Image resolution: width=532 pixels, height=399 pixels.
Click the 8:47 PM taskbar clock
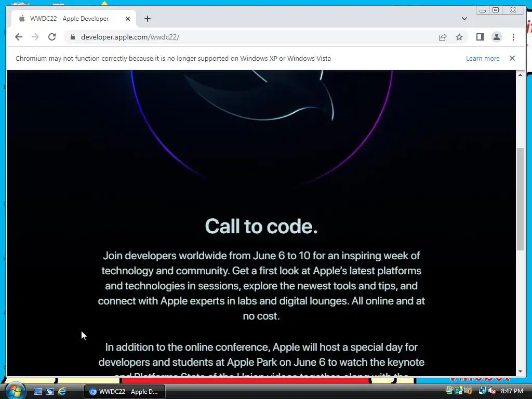click(512, 391)
